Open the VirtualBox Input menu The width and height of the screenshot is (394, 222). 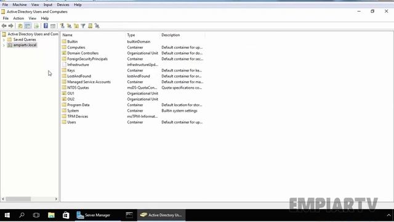tap(48, 5)
